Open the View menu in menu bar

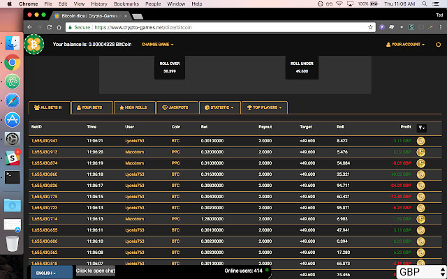click(79, 4)
